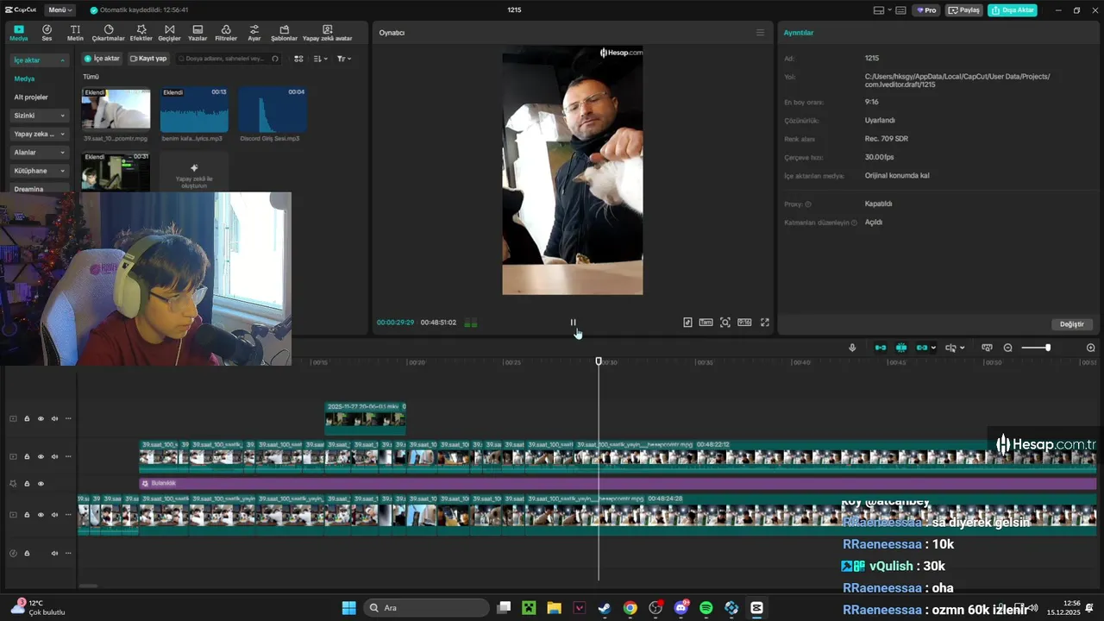
Task: Click the player quality icon left of Tam
Action: [x=687, y=323]
